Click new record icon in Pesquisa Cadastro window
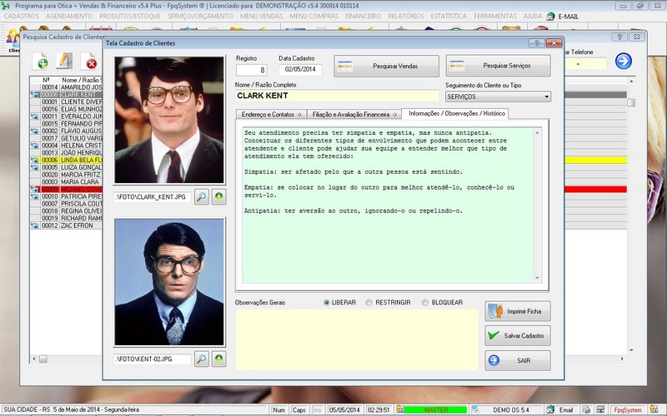The width and height of the screenshot is (667, 416). click(39, 62)
